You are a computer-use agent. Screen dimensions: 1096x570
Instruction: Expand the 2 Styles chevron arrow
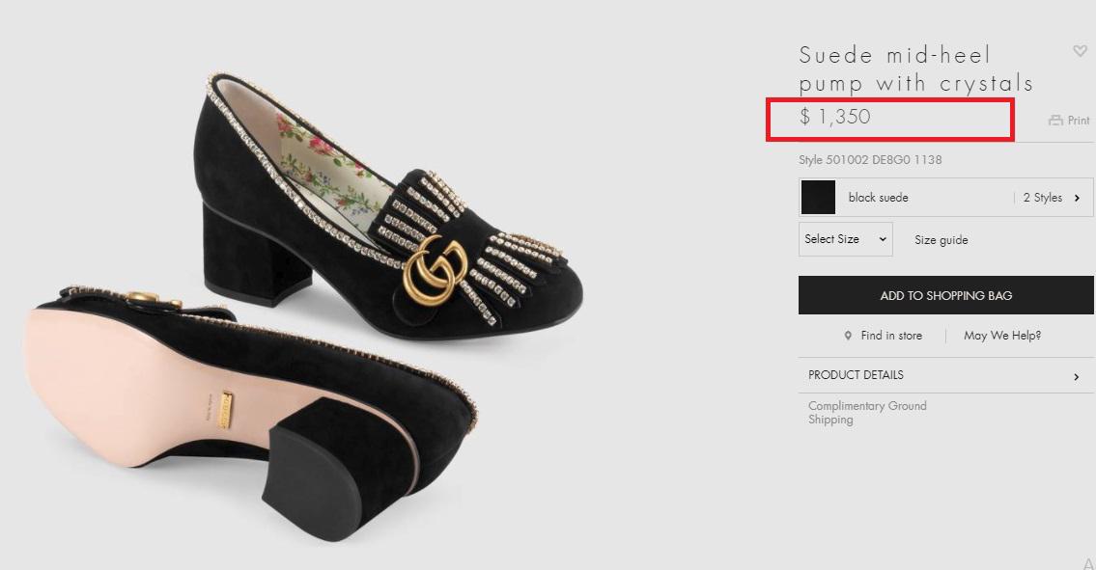(x=1077, y=198)
